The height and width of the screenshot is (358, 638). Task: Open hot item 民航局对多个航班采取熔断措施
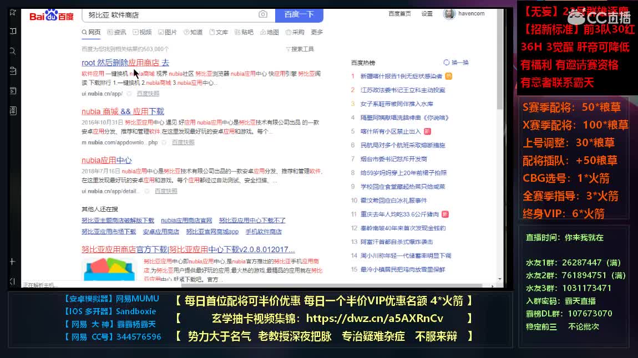coord(402,145)
